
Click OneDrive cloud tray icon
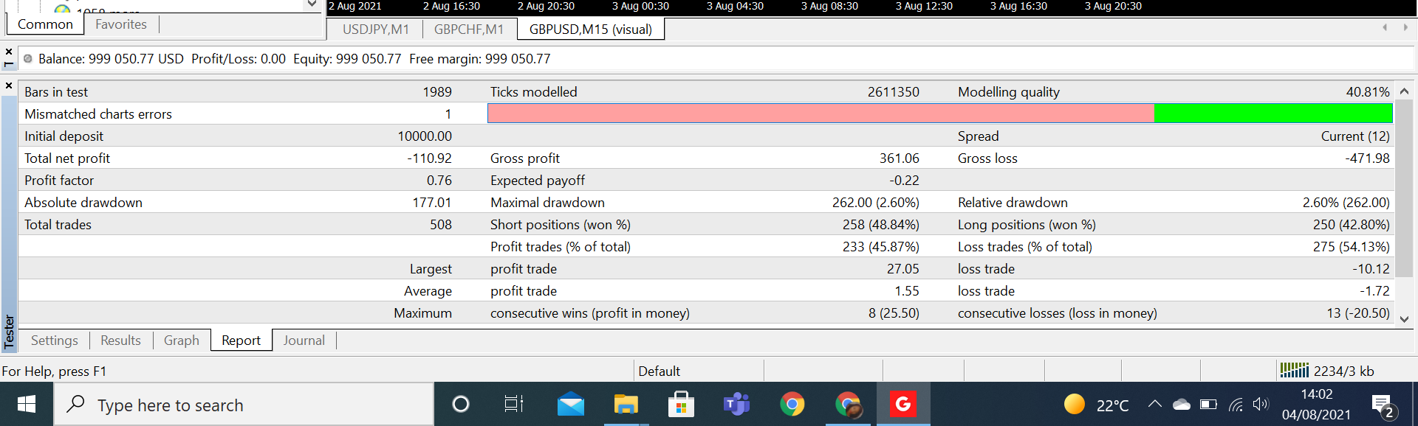coord(1182,404)
